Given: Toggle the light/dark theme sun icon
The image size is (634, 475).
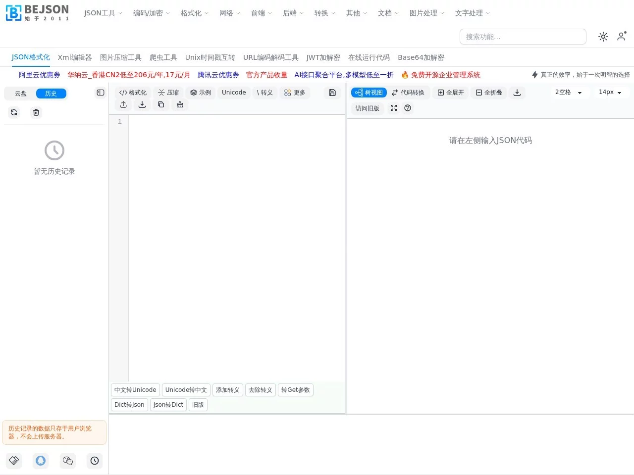Looking at the screenshot, I should pos(603,36).
